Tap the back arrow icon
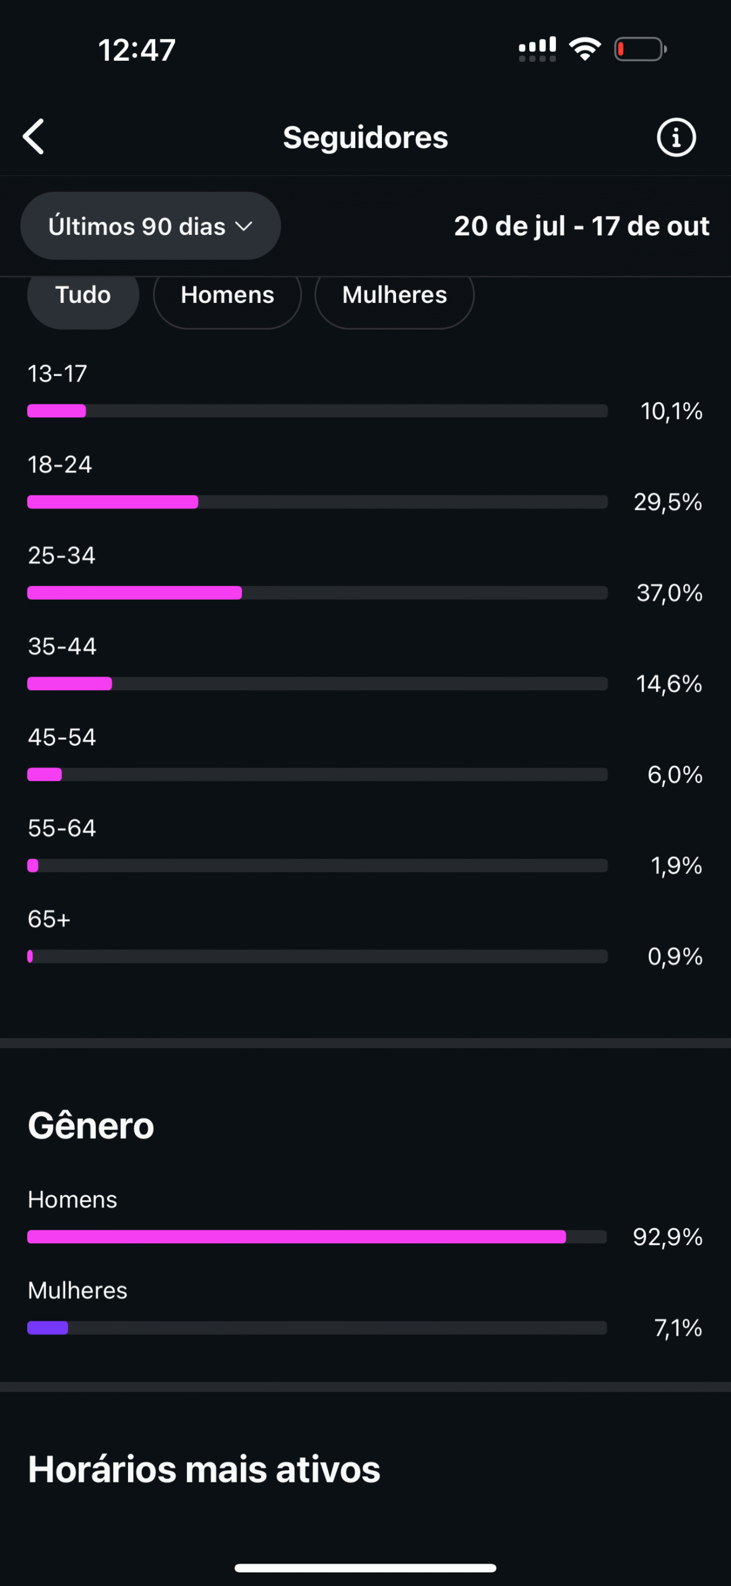The image size is (731, 1586). click(34, 136)
